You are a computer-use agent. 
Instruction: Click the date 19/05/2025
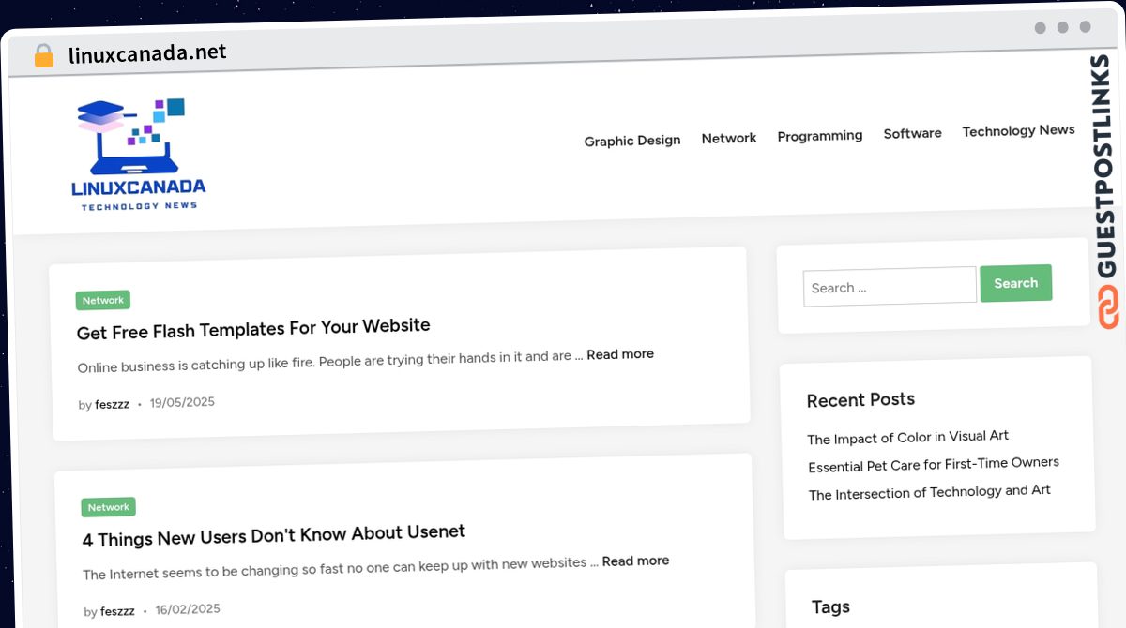point(182,402)
